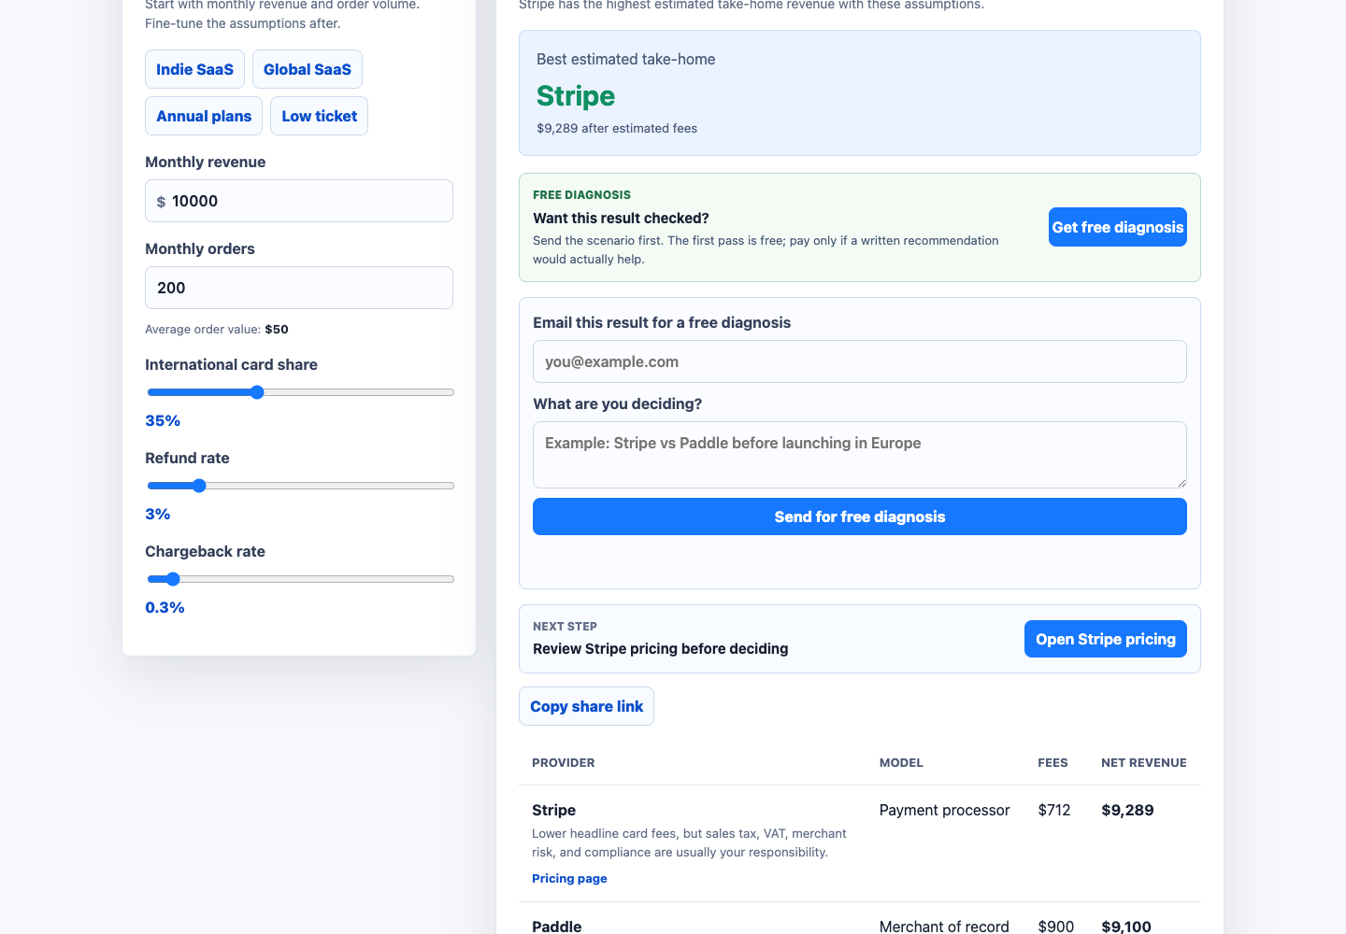The height and width of the screenshot is (934, 1346).
Task: Click the NEXT STEP label
Action: (x=565, y=626)
